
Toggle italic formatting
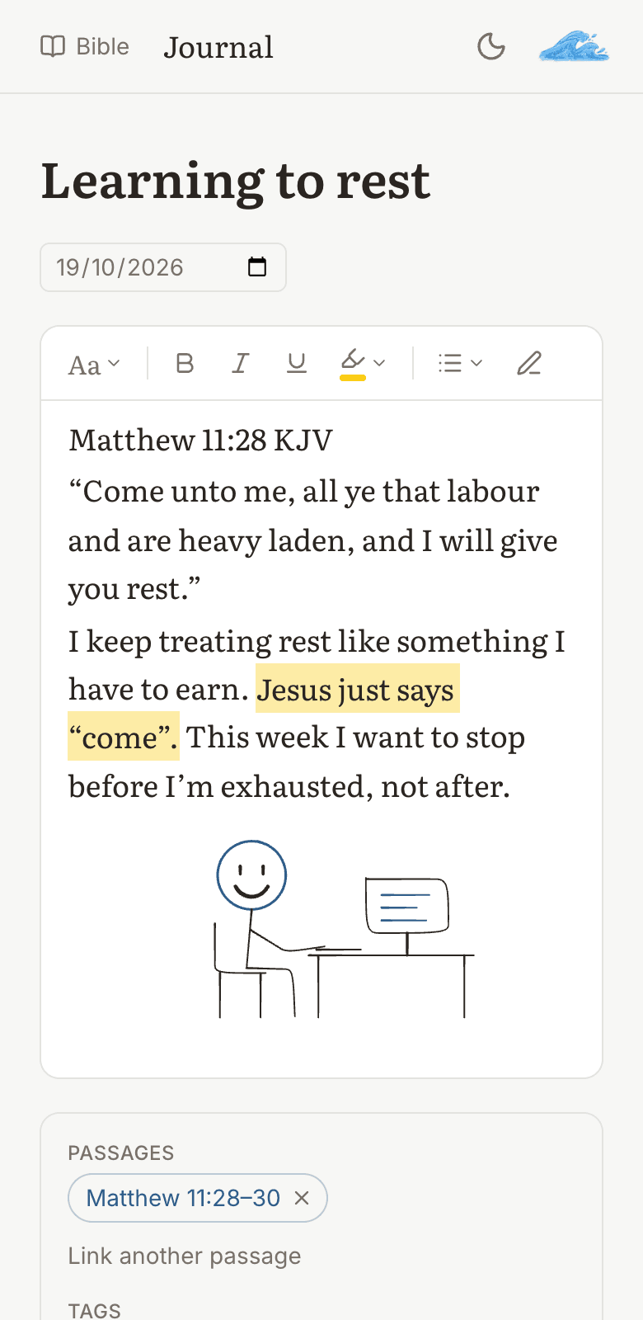pyautogui.click(x=241, y=363)
